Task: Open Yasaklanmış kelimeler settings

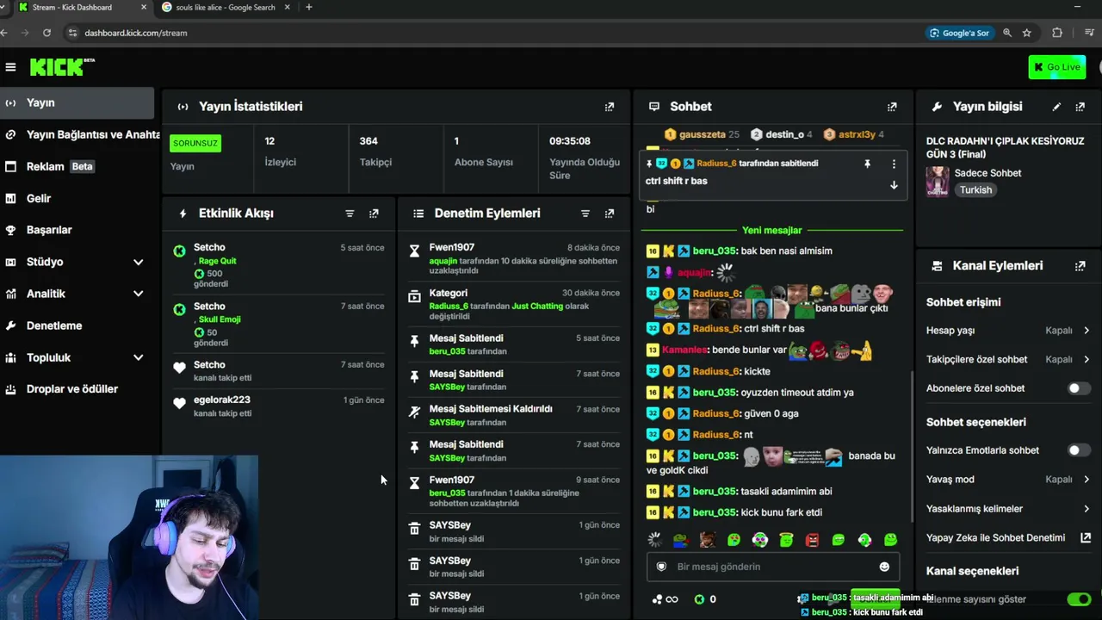Action: pos(1008,509)
